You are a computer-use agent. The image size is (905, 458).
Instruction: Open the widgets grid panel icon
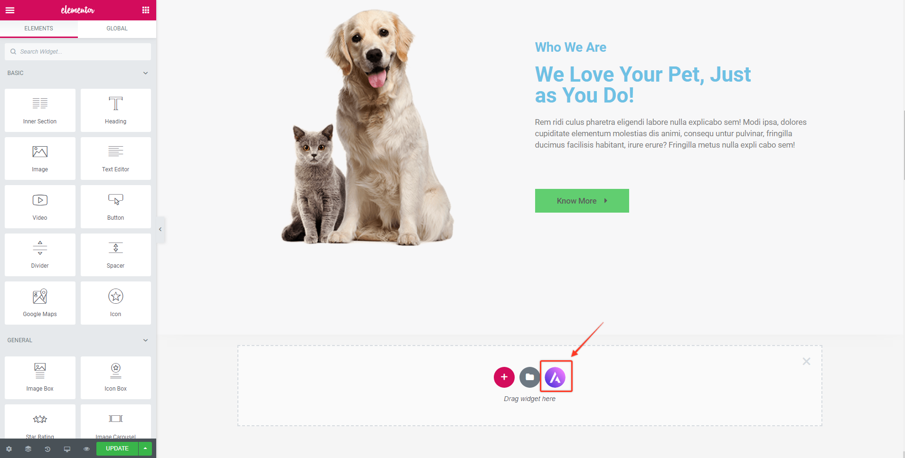coord(146,10)
